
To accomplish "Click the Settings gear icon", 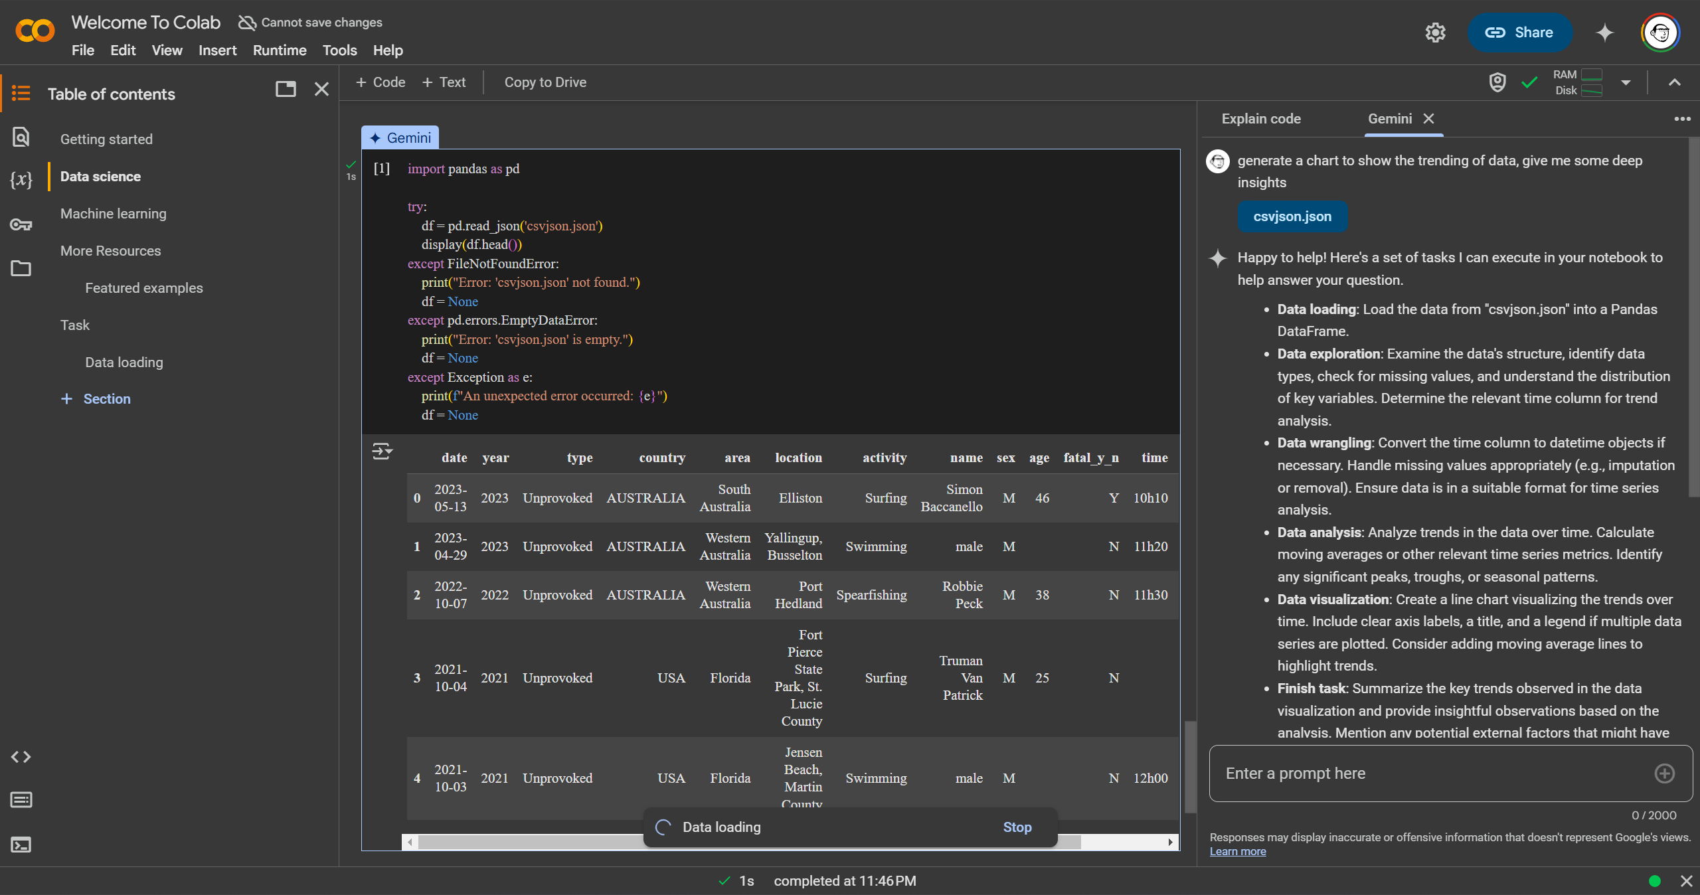I will click(x=1435, y=33).
